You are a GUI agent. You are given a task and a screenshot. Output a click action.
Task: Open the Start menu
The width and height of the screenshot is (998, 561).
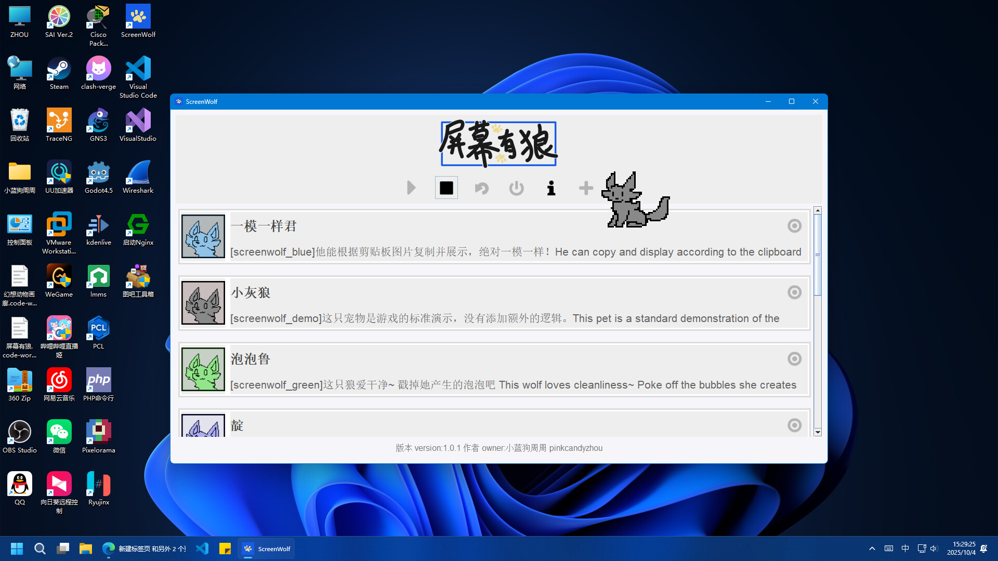[16, 549]
